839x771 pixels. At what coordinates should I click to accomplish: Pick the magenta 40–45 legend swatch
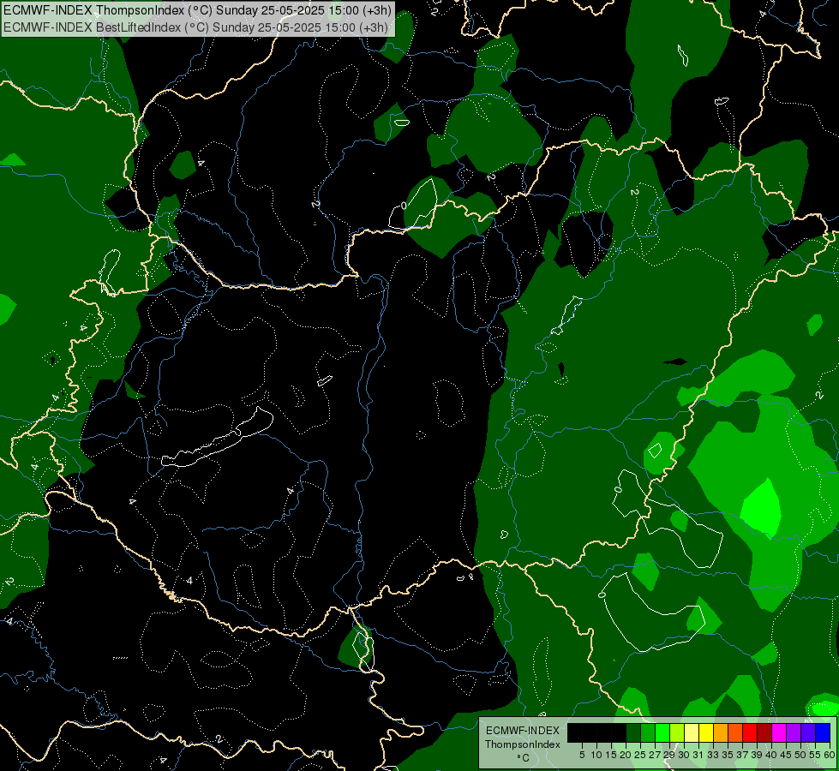click(778, 733)
